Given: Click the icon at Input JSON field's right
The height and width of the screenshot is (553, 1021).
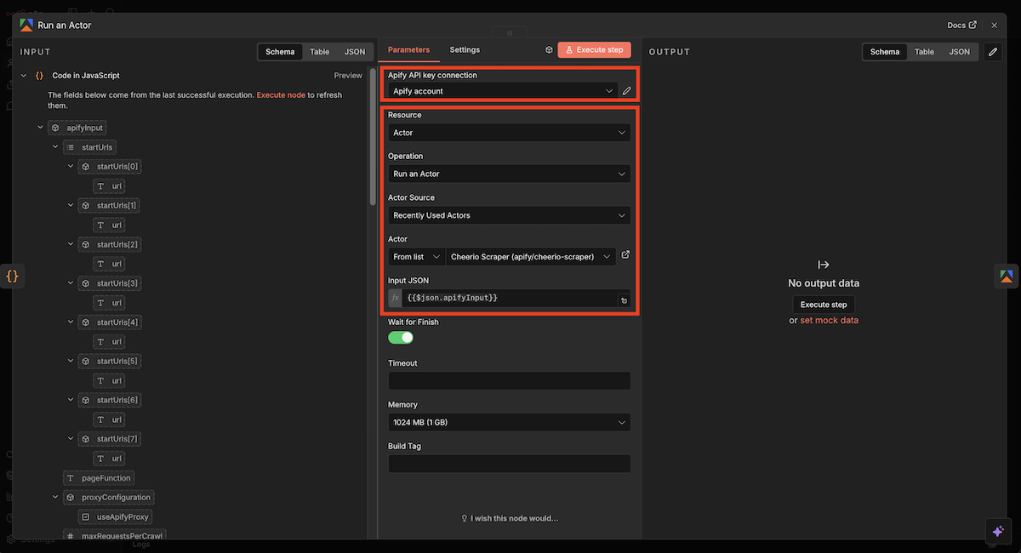Looking at the screenshot, I should tap(624, 299).
